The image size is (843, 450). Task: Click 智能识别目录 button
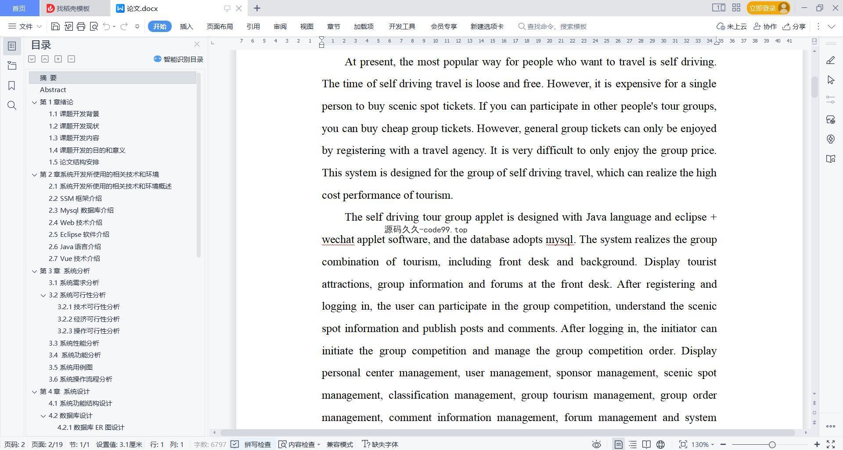[178, 59]
